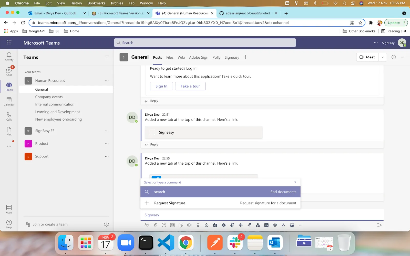This screenshot has height=256, width=410.
Task: Open more options for SignEasy FE team
Action: click(107, 131)
